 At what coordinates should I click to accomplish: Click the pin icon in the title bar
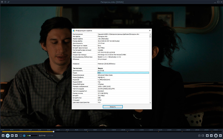[x=8, y=2]
